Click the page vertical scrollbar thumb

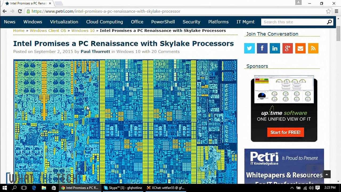click(338, 34)
